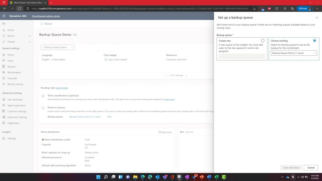Image resolution: width=322 pixels, height=181 pixels.
Task: Open the Backup Queue Demo (1 users) link
Action: click(x=85, y=117)
